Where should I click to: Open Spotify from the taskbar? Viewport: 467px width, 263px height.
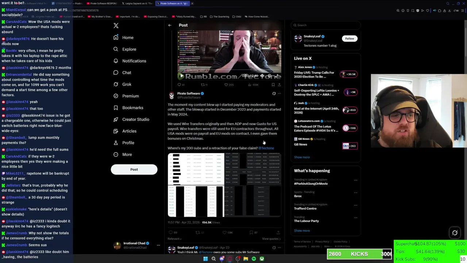click(x=254, y=259)
